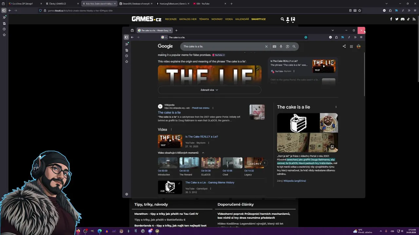Open RECENZE menu on GAMES.cz

pos(171,19)
